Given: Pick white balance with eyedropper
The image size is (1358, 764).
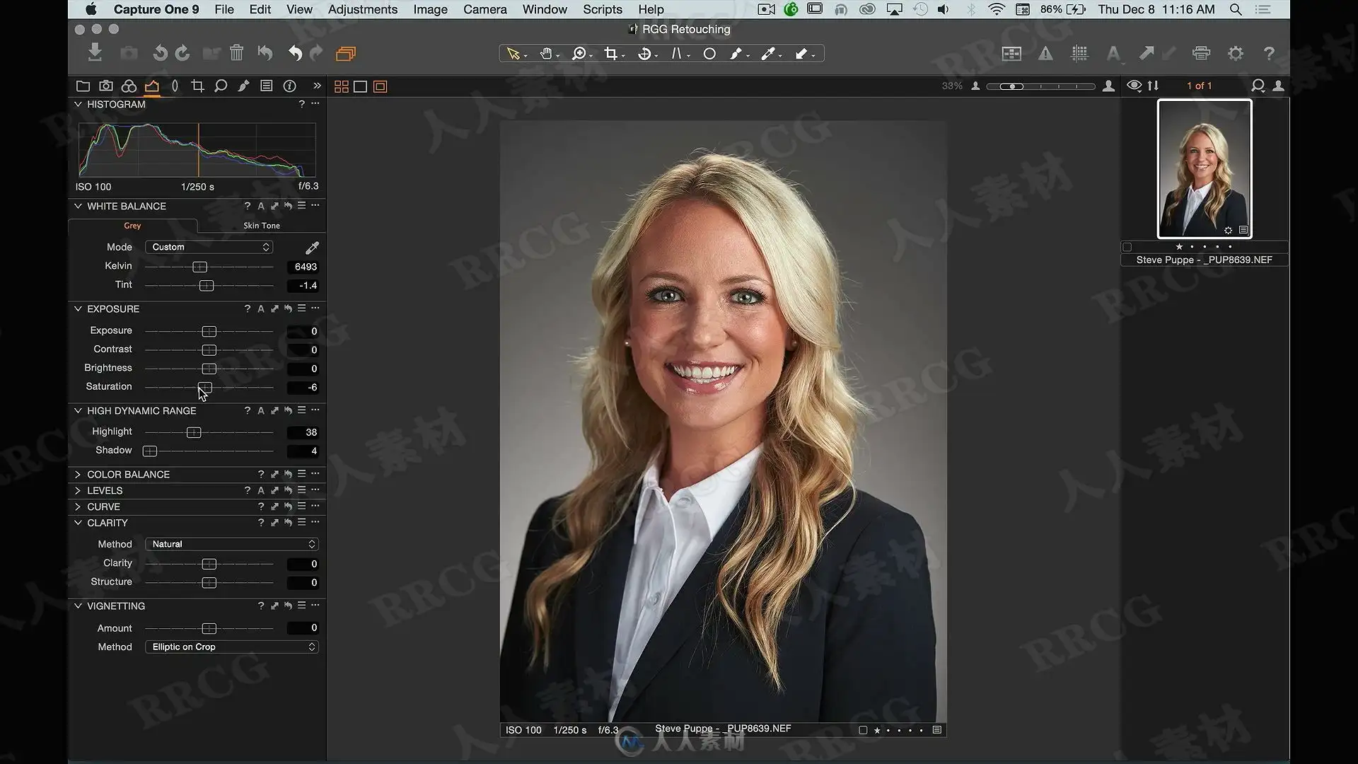Looking at the screenshot, I should [312, 248].
